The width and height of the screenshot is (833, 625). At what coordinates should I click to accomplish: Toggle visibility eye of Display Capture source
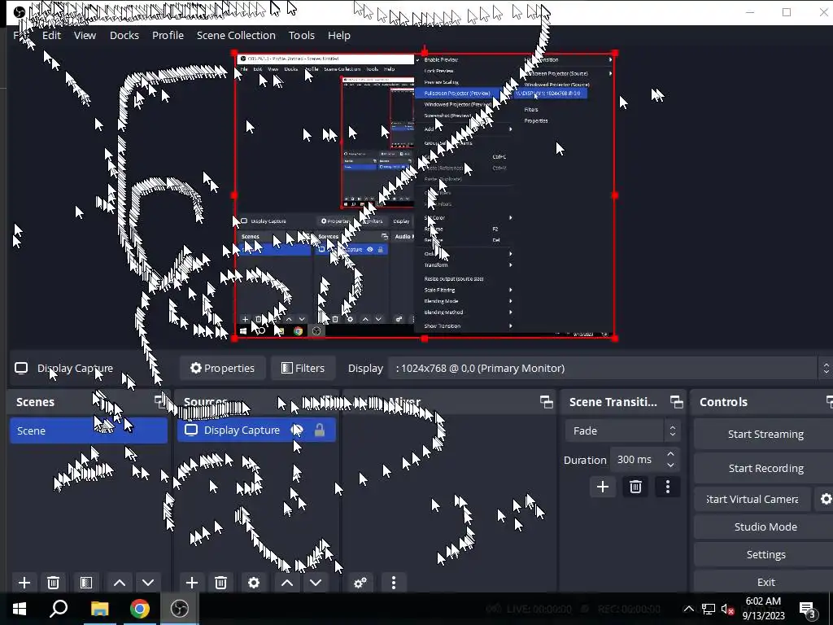coord(298,430)
